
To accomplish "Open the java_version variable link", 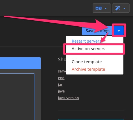I will click(68, 98).
